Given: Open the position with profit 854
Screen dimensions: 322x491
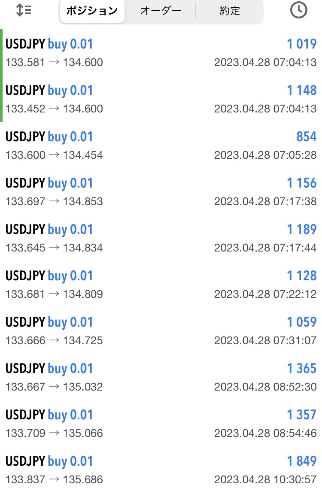Looking at the screenshot, I should pos(161,145).
